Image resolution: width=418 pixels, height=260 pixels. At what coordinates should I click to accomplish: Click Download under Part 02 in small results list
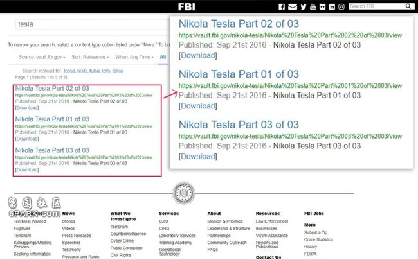27,108
